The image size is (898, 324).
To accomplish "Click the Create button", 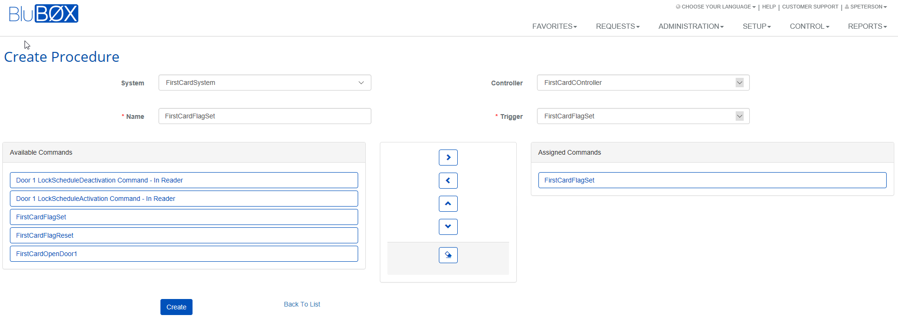I will pos(176,307).
